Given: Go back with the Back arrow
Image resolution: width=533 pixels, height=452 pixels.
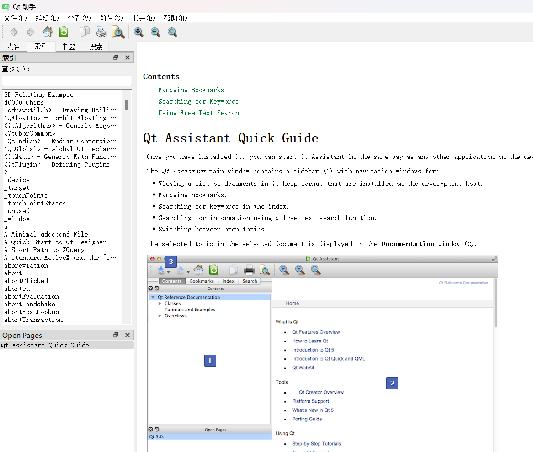Looking at the screenshot, I should click(14, 32).
